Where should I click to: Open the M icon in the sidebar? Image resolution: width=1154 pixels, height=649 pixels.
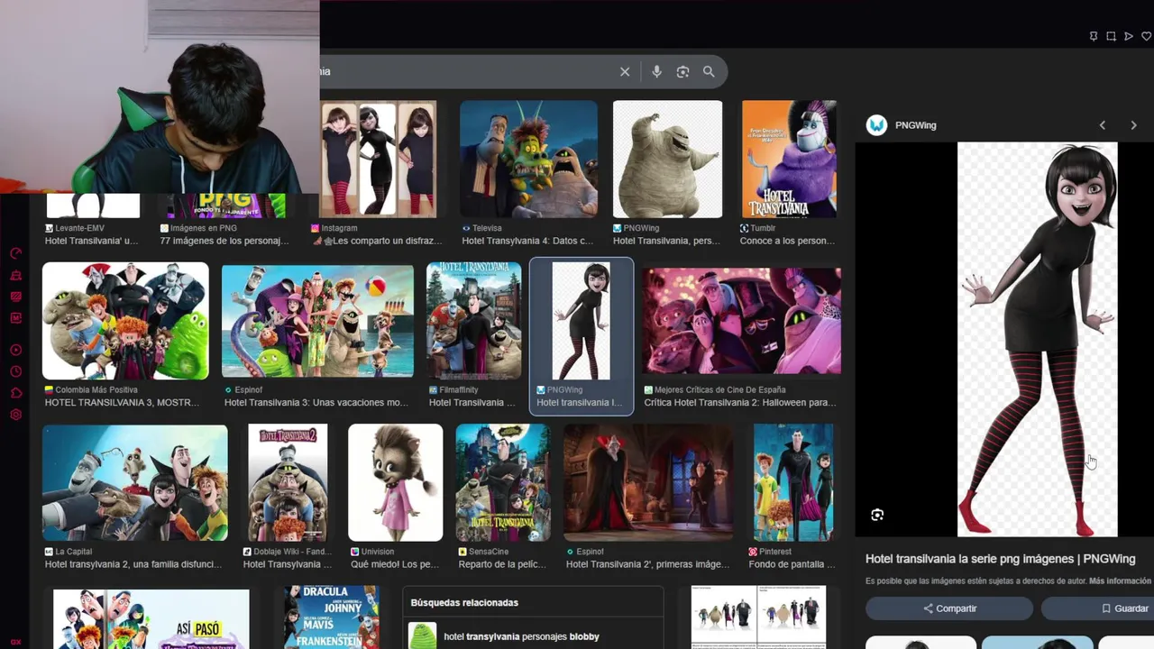click(x=15, y=318)
